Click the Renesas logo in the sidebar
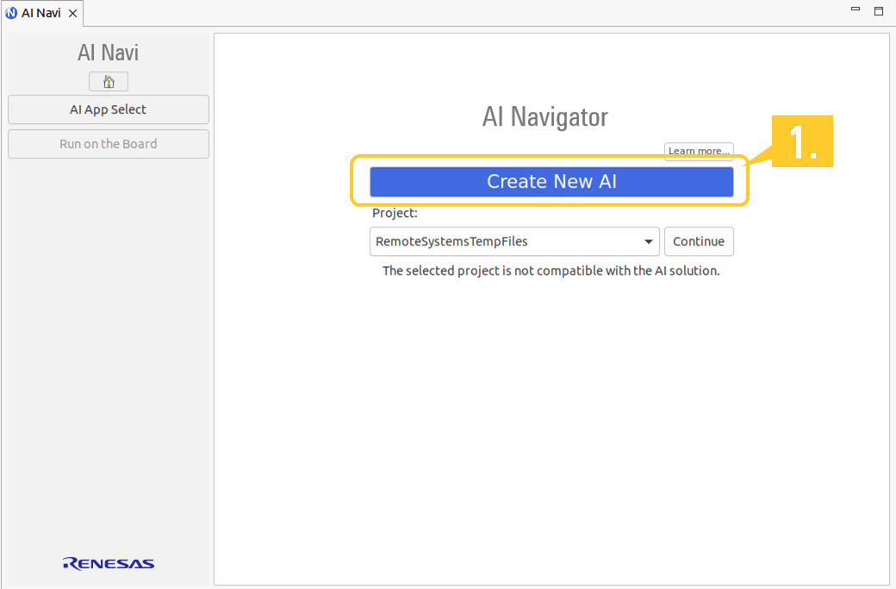Viewport: 896px width, 589px height. coord(109,563)
